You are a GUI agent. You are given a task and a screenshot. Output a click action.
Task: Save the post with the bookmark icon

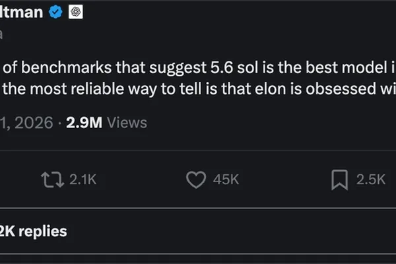pyautogui.click(x=339, y=180)
